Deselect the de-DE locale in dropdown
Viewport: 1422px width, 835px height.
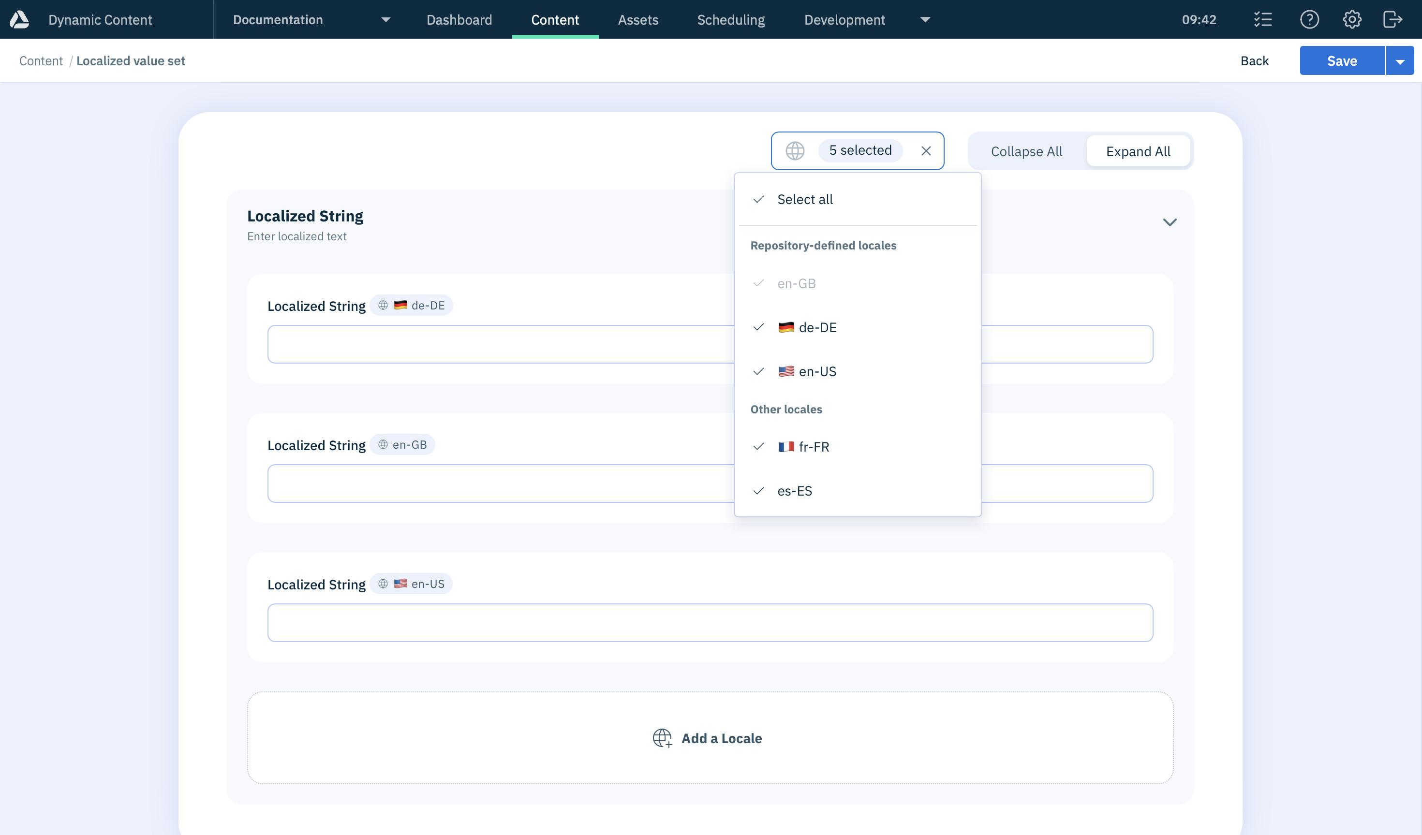pyautogui.click(x=858, y=327)
